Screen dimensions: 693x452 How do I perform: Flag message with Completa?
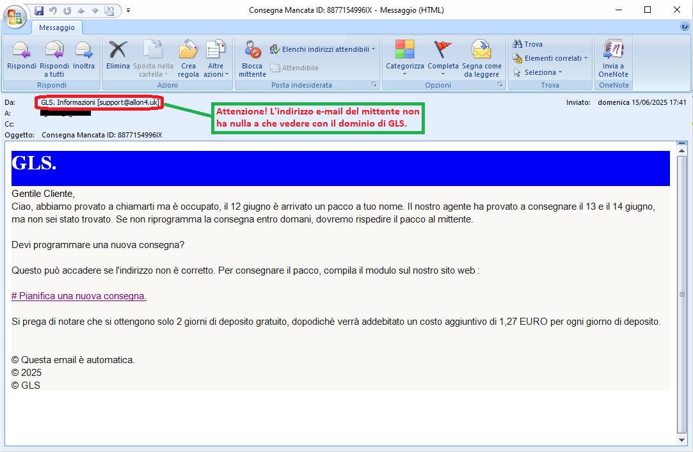(443, 59)
